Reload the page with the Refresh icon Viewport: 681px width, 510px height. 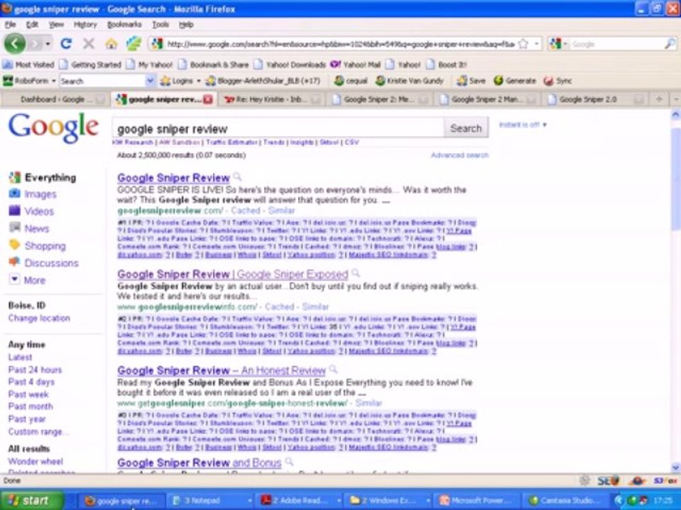(66, 43)
